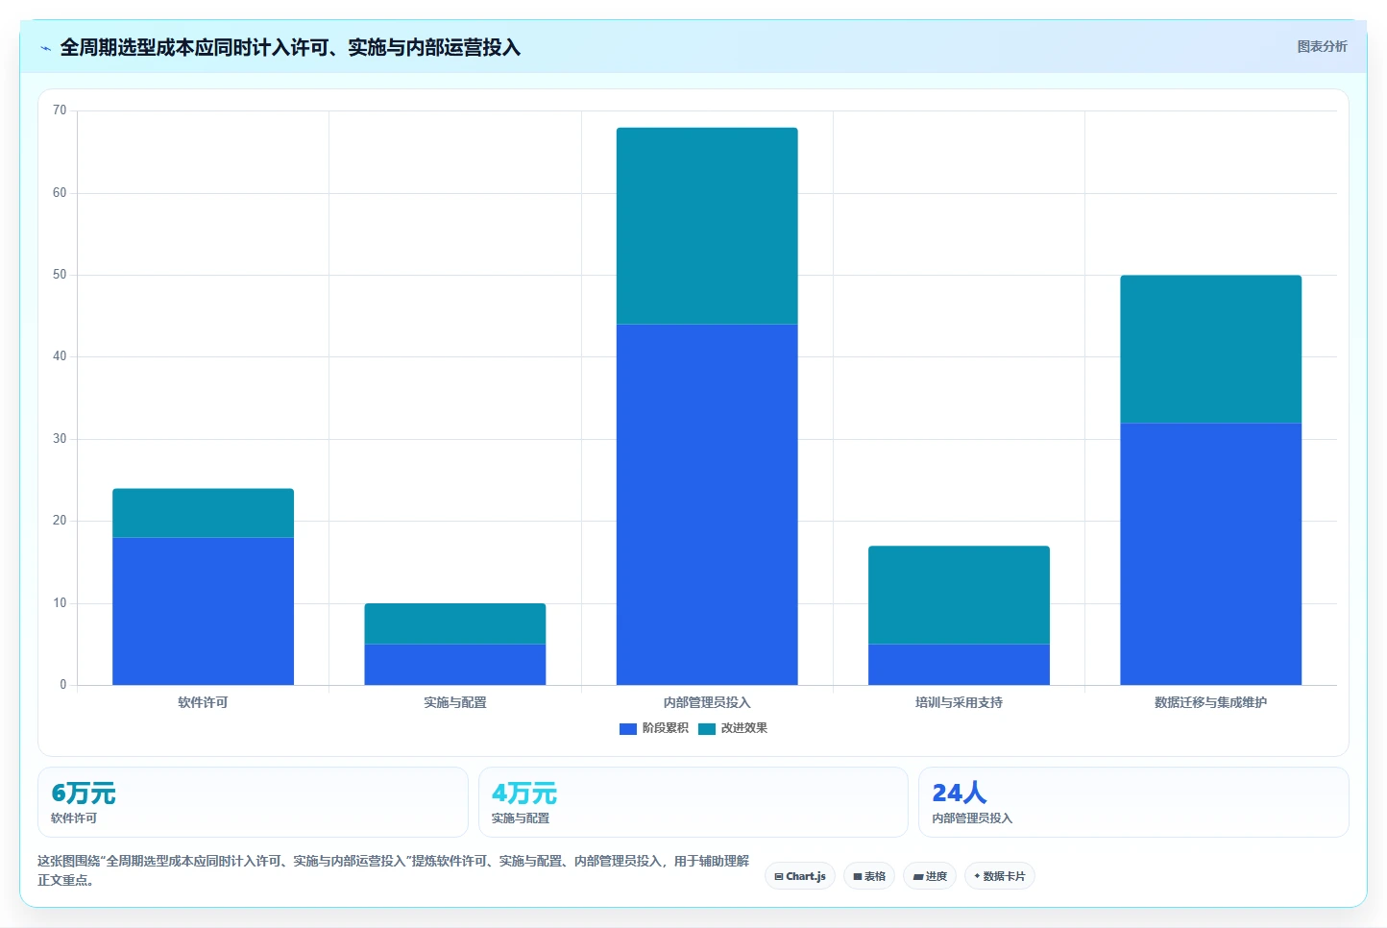
Task: Click the teal 软件许可 bar segment
Action: pos(203,513)
